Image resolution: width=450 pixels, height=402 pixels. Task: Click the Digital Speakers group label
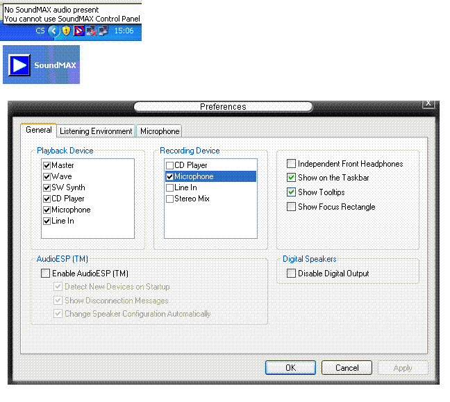point(310,259)
